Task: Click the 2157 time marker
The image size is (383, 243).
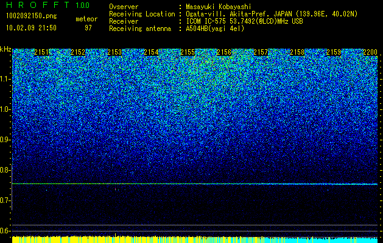Action: [261, 52]
